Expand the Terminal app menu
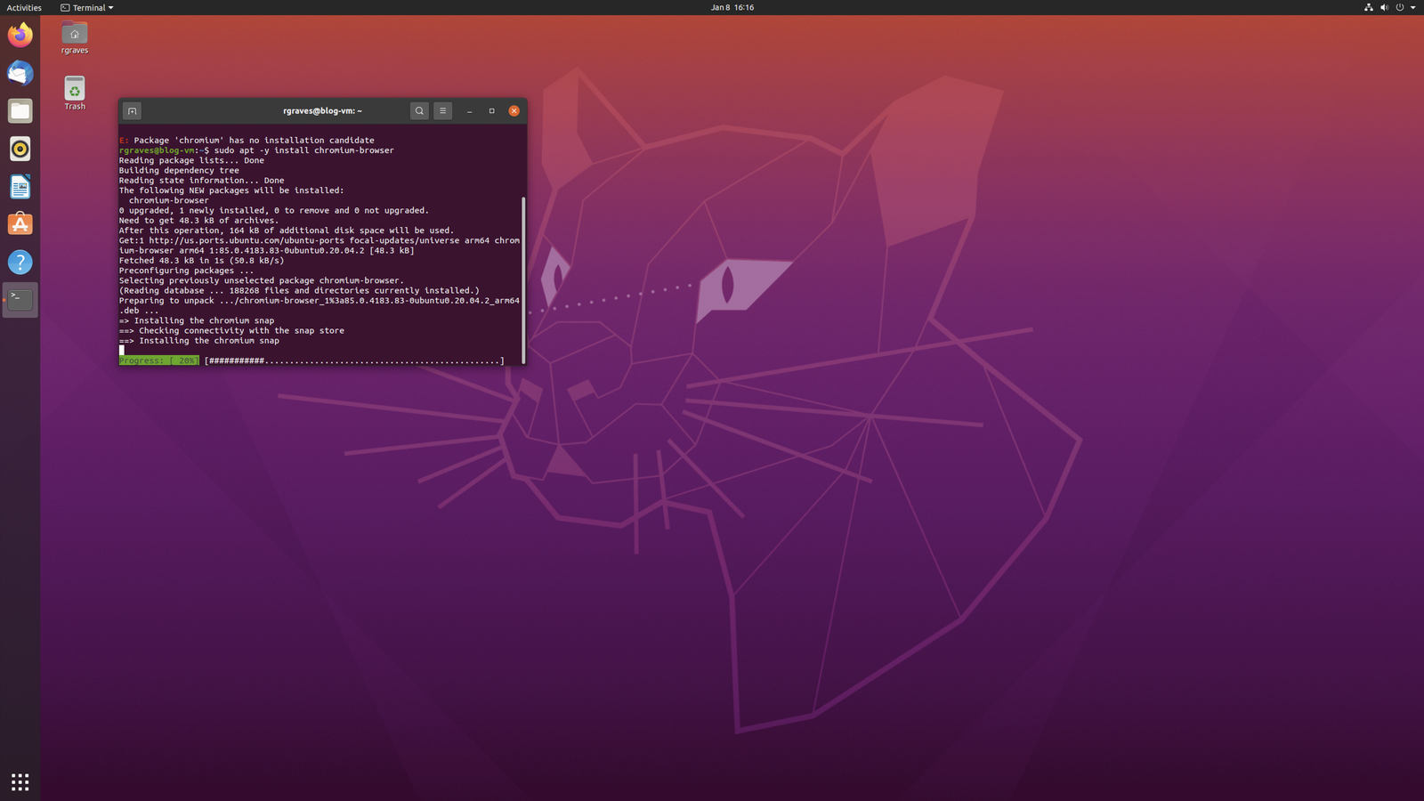This screenshot has width=1424, height=801. [87, 7]
